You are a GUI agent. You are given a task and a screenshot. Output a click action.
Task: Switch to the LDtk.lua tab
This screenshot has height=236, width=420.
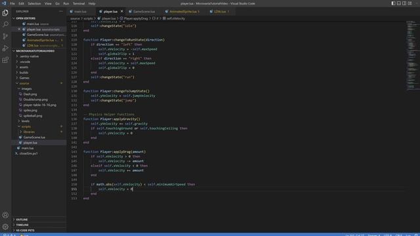pyautogui.click(x=220, y=12)
